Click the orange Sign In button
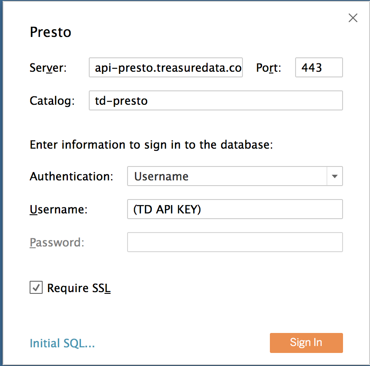 click(306, 343)
